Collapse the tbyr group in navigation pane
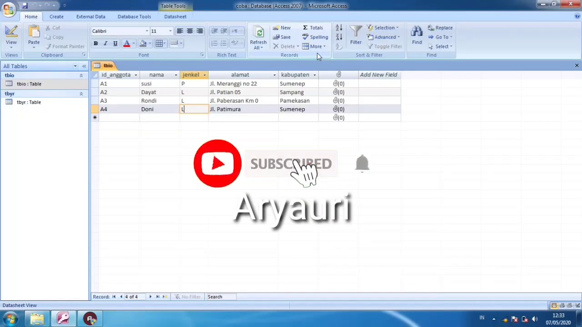The width and height of the screenshot is (582, 327). coord(81,94)
